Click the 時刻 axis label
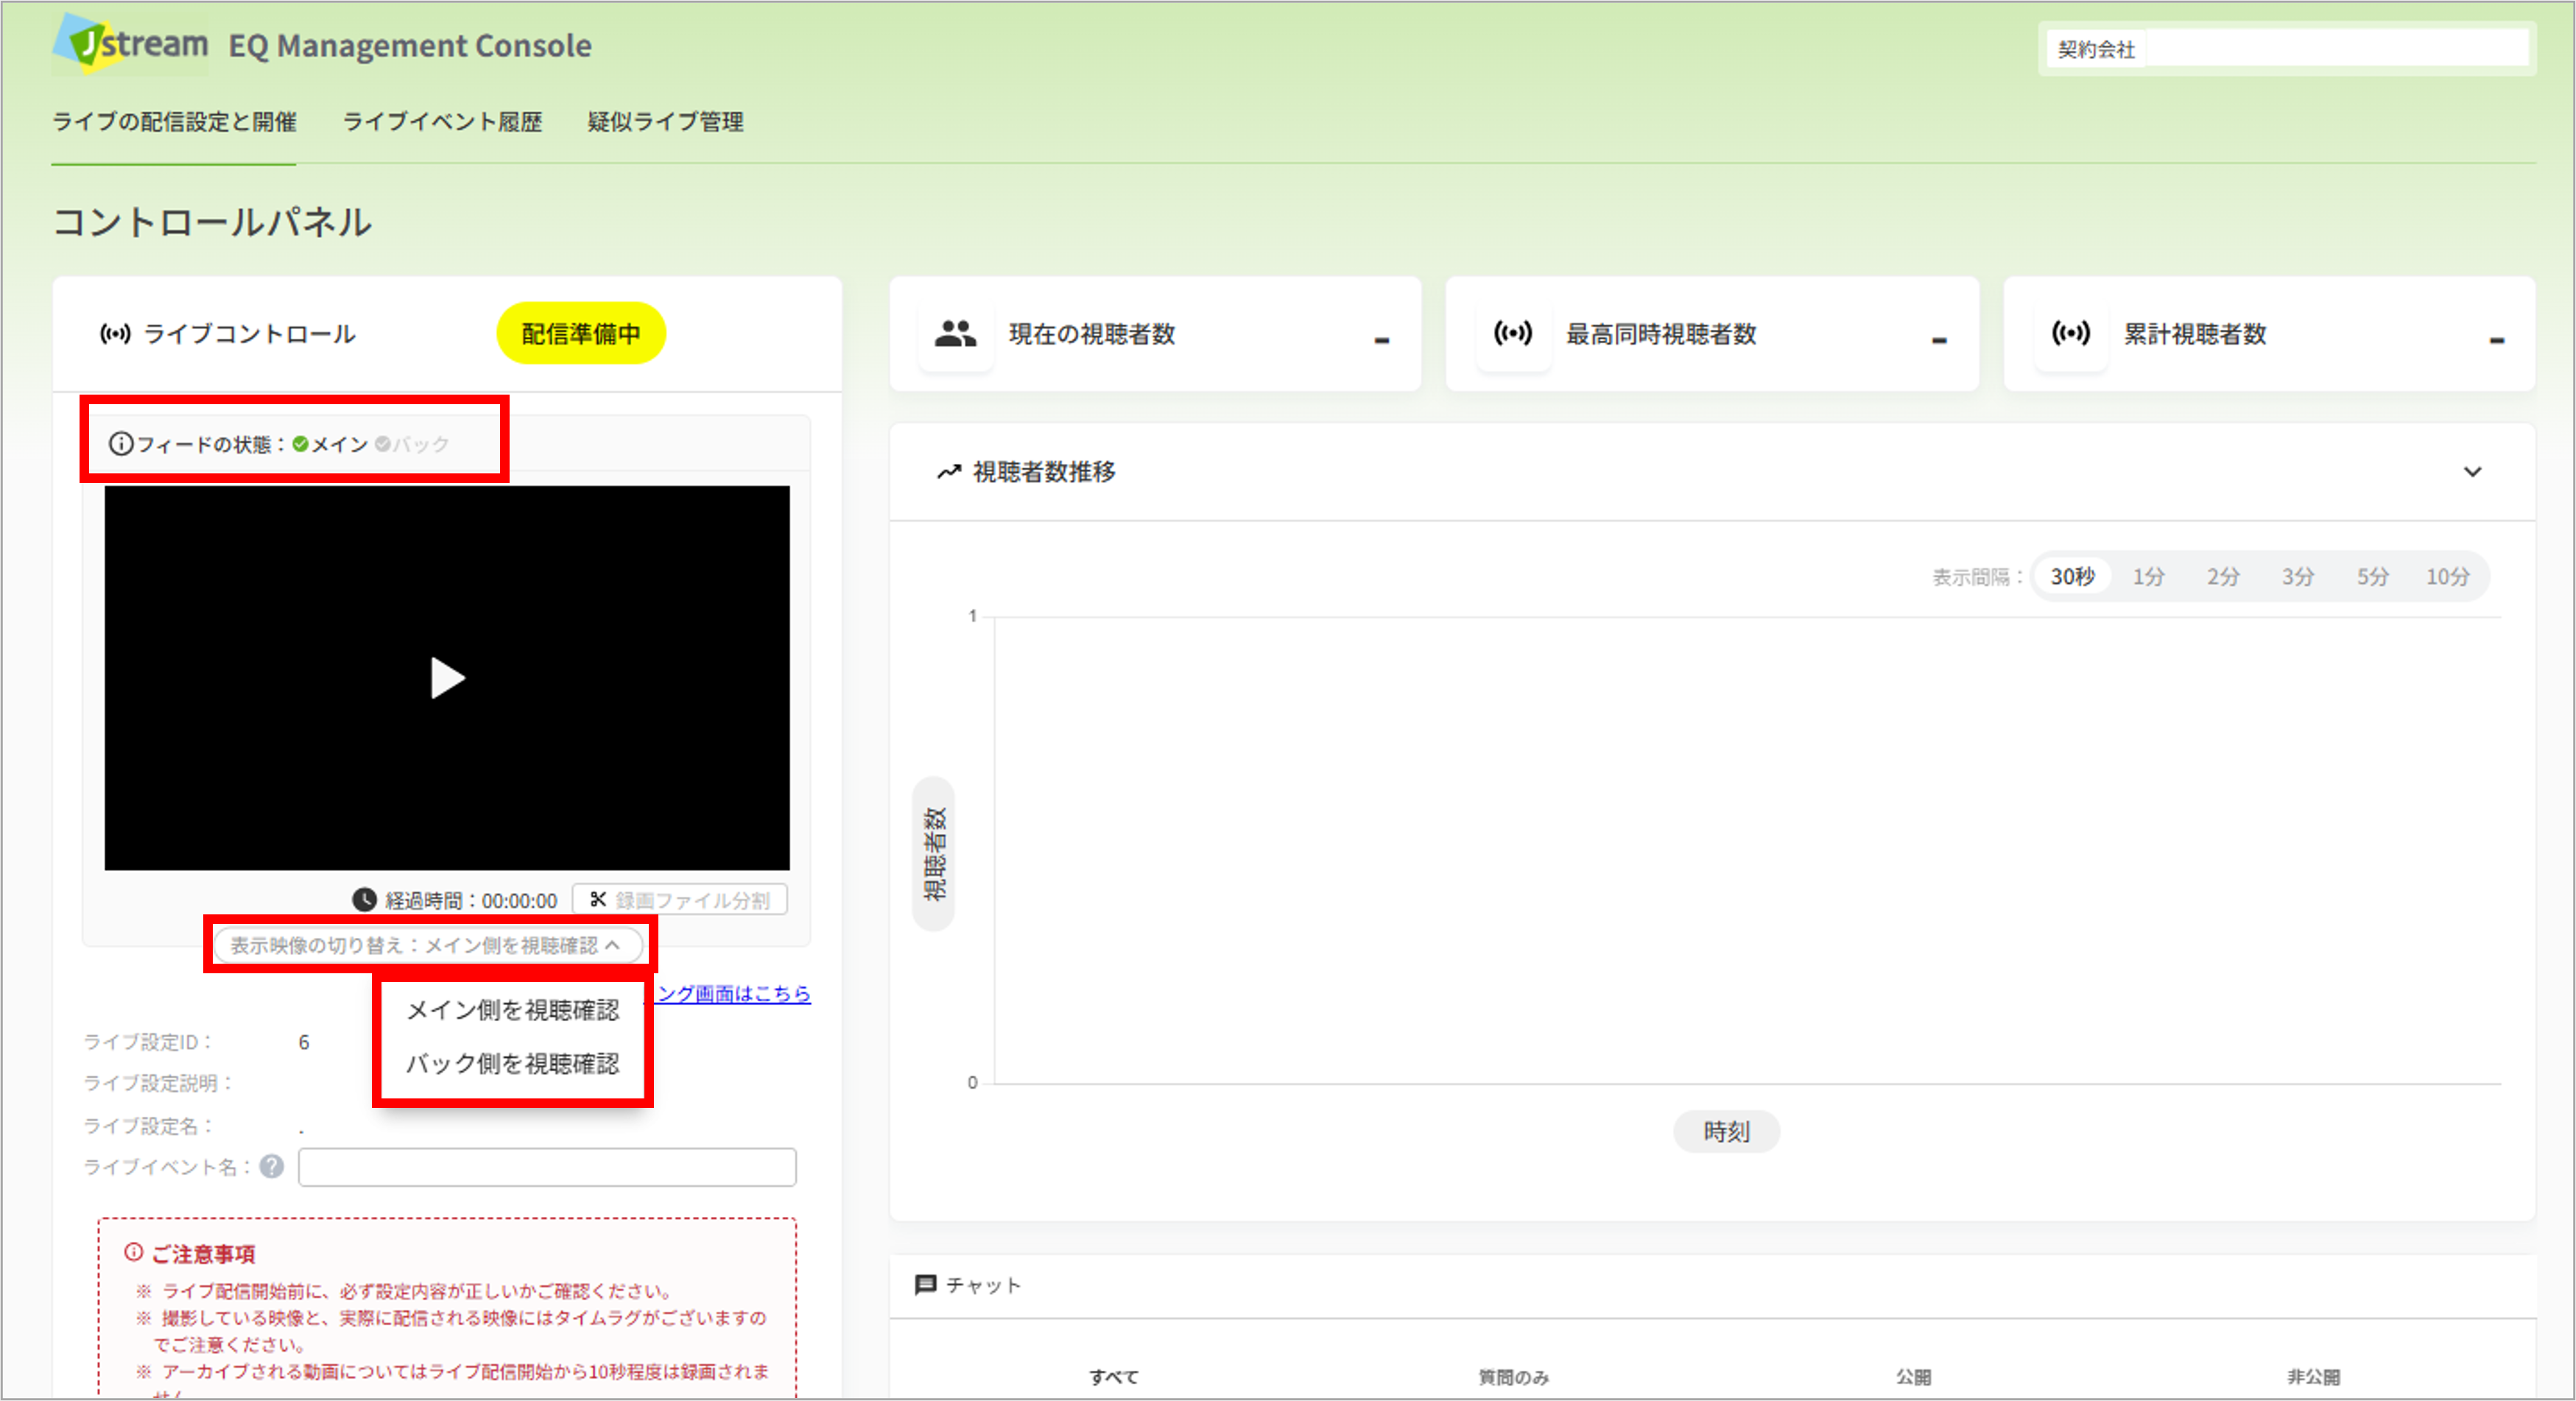The image size is (2576, 1401). coord(1726,1131)
